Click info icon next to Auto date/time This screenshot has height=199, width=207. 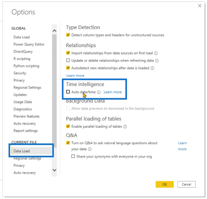coord(99,92)
